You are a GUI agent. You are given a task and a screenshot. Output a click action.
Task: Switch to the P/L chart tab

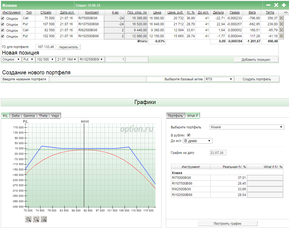(5, 116)
